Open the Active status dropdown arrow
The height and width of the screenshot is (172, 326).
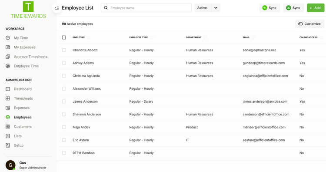[216, 8]
